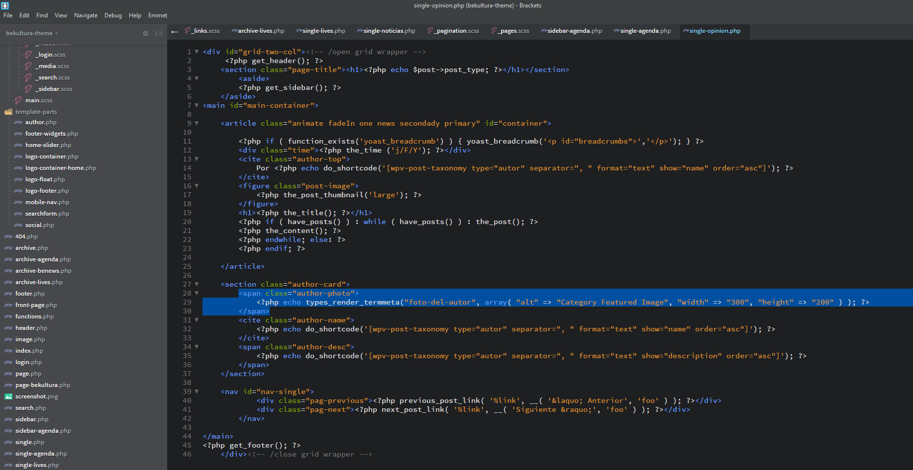913x470 pixels.
Task: Place cursor on get_footer line 45
Action: (252, 445)
